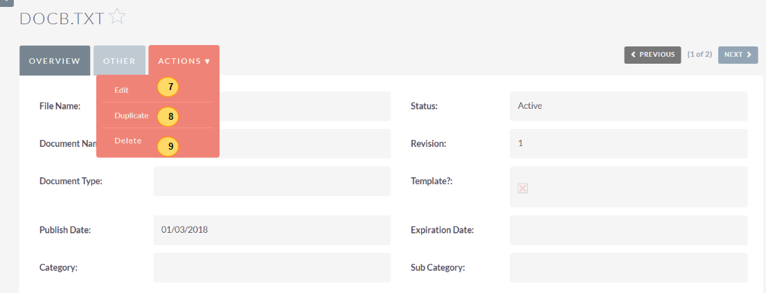Click the yellow marker numbered 9
Viewport: 766px width, 293px height.
click(x=168, y=146)
